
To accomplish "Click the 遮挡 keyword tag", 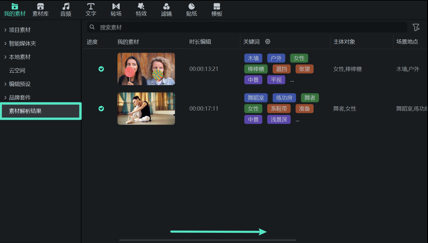I will [282, 69].
